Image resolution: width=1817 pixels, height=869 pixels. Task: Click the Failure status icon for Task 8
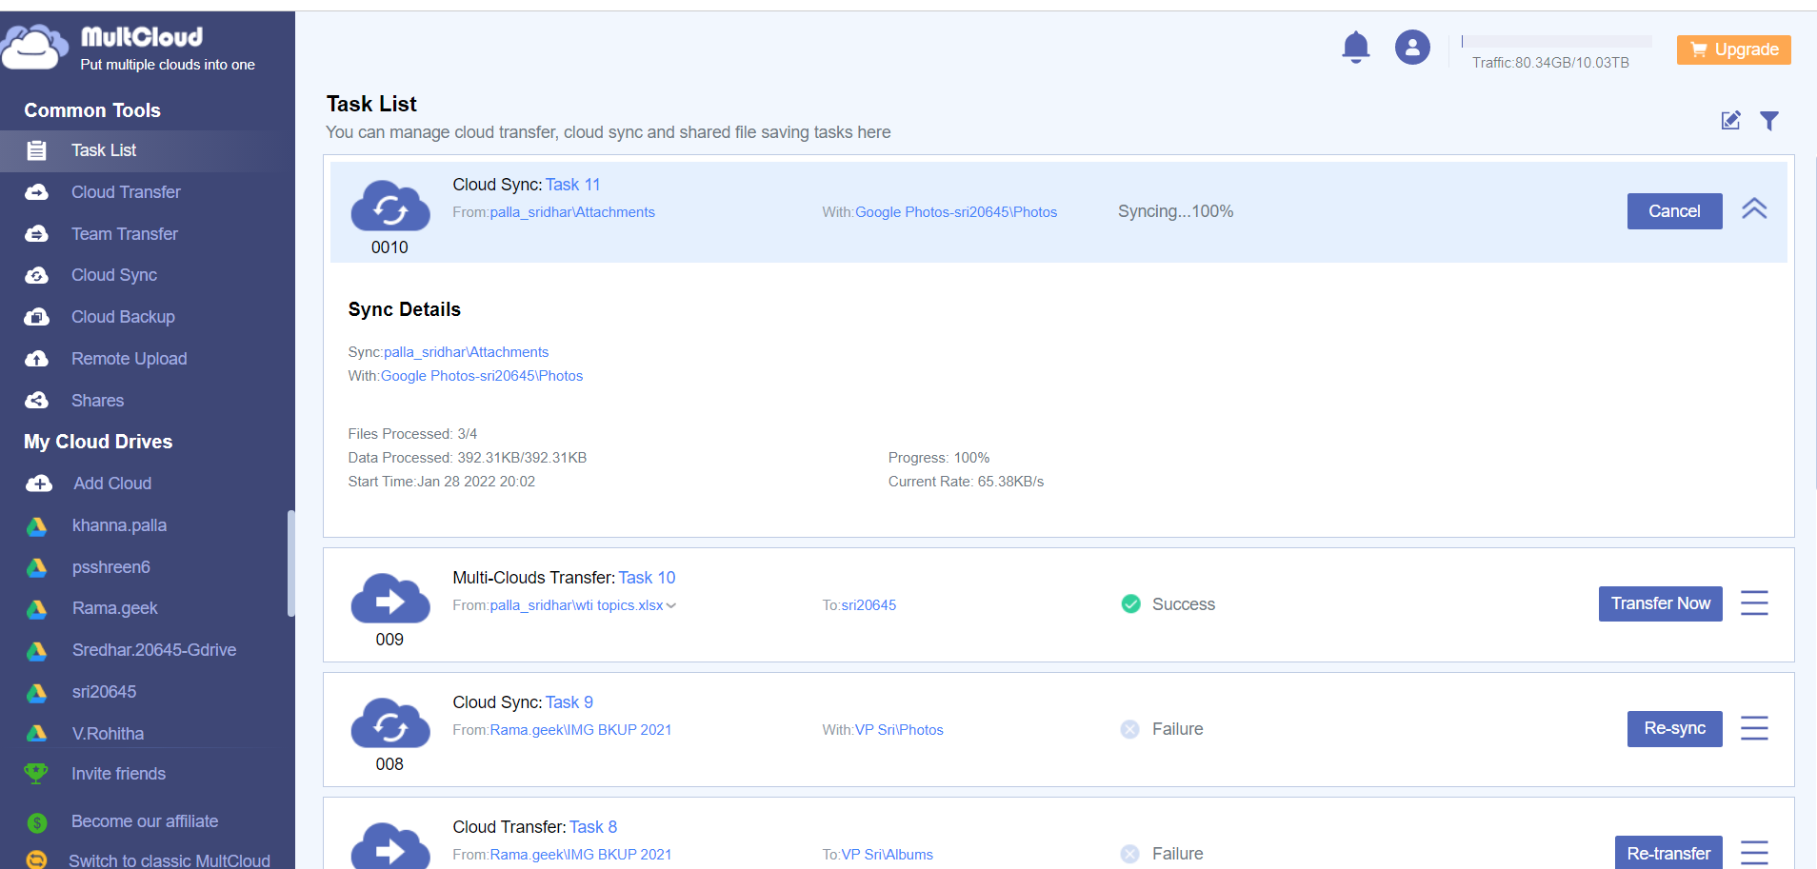click(x=1130, y=854)
